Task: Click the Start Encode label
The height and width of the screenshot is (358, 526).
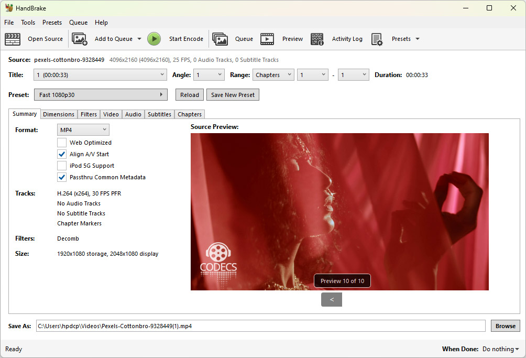Action: (x=186, y=39)
